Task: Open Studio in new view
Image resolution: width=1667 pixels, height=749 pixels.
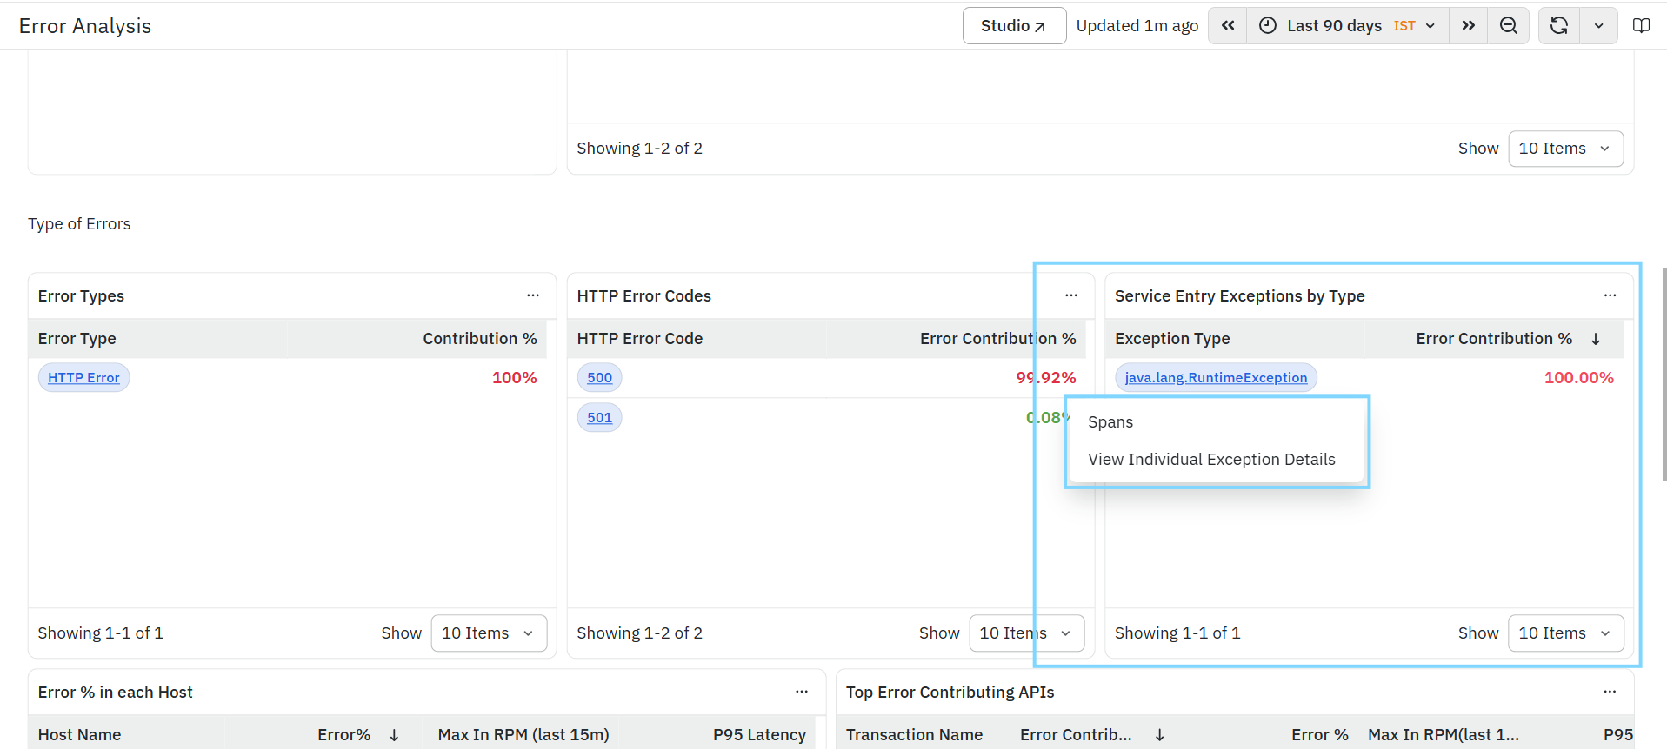Action: pyautogui.click(x=1014, y=26)
